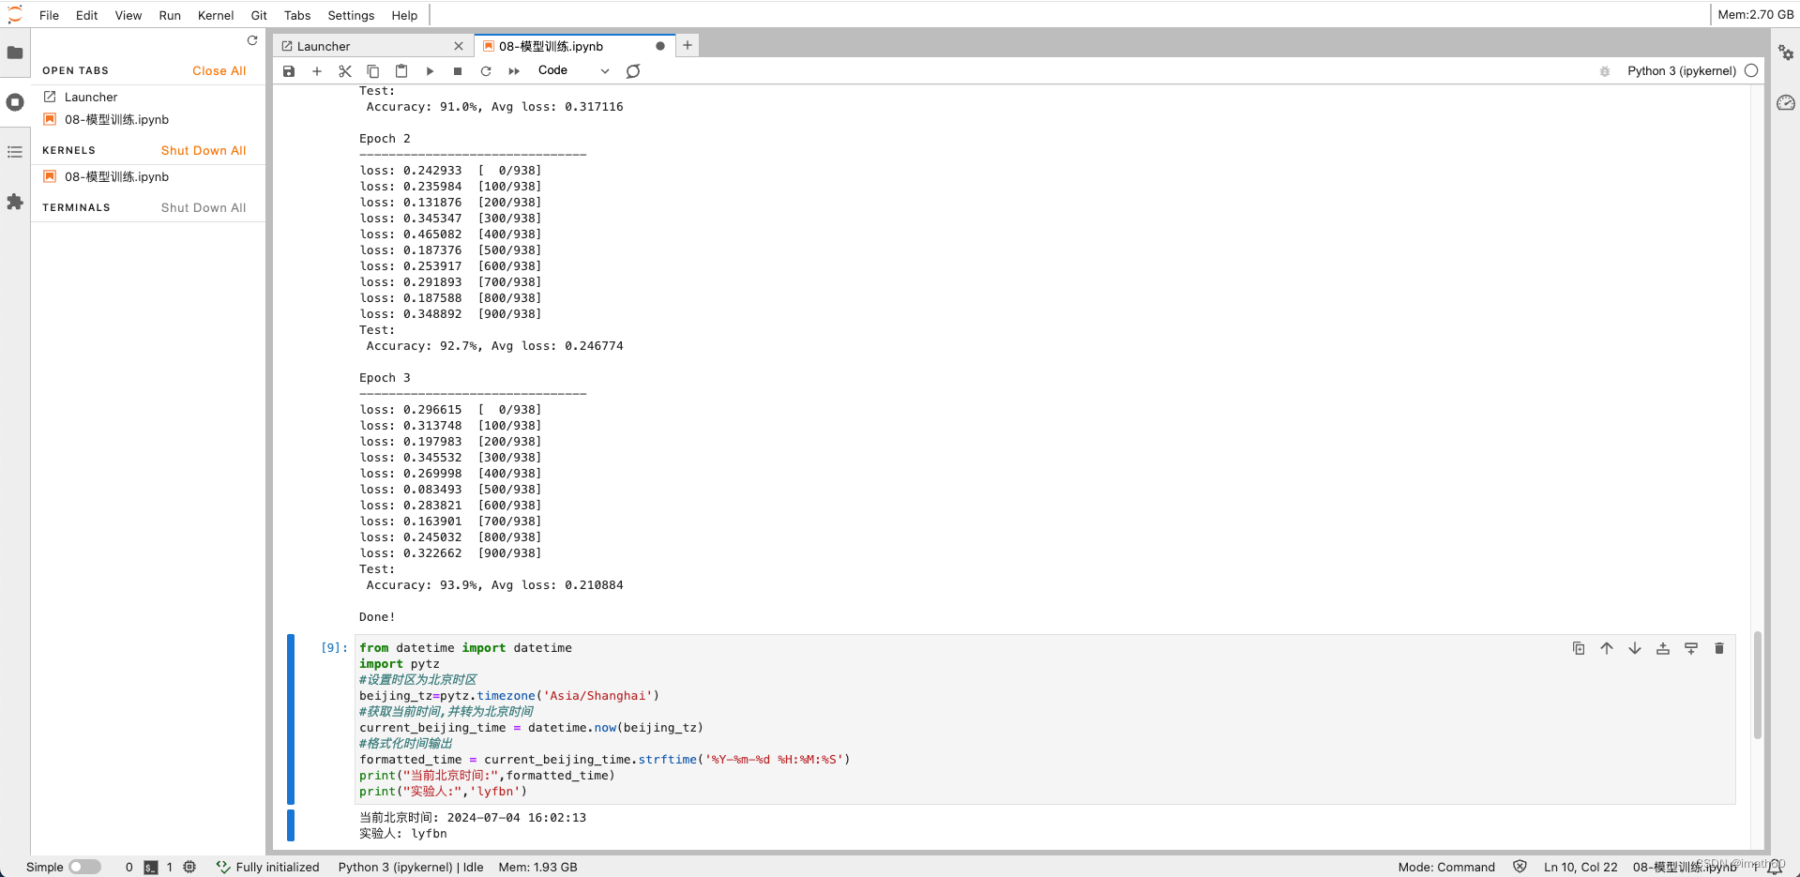Screen dimensions: 1800x877
Task: Open the File Browser sidebar panel
Action: [15, 53]
